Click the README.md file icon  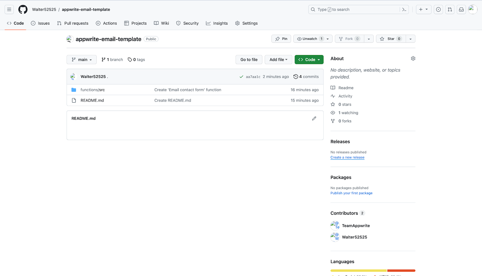pos(74,100)
